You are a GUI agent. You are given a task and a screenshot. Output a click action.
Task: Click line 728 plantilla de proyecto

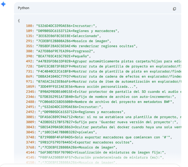pos(103,66)
